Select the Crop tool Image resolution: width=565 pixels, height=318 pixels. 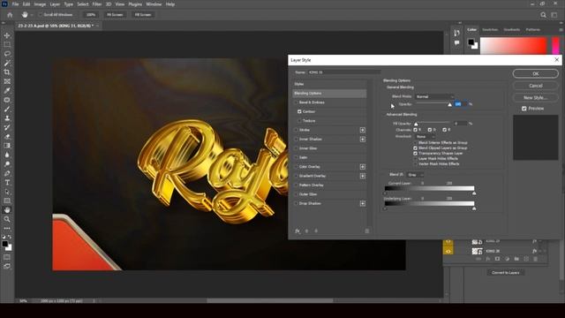(x=7, y=72)
